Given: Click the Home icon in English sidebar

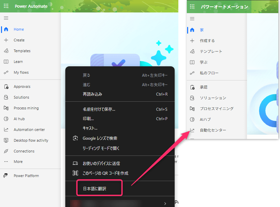Looking at the screenshot, I should point(6,29).
